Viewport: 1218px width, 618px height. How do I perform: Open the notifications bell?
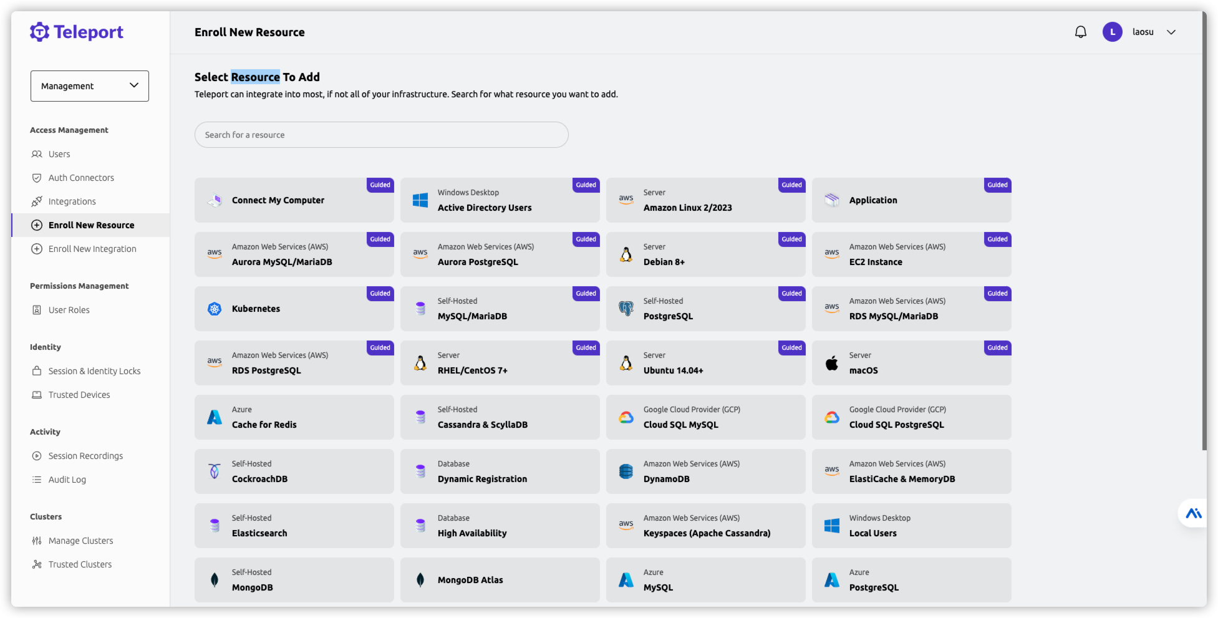point(1080,32)
